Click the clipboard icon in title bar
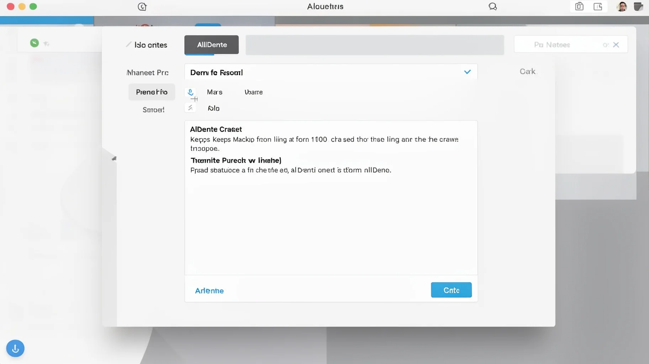The width and height of the screenshot is (649, 364). click(x=579, y=6)
